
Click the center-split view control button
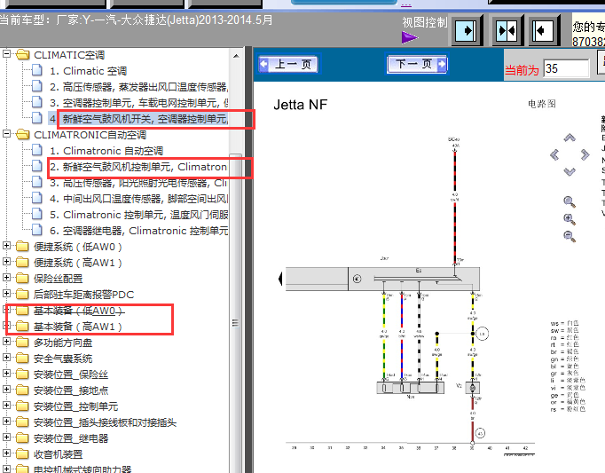coord(507,30)
